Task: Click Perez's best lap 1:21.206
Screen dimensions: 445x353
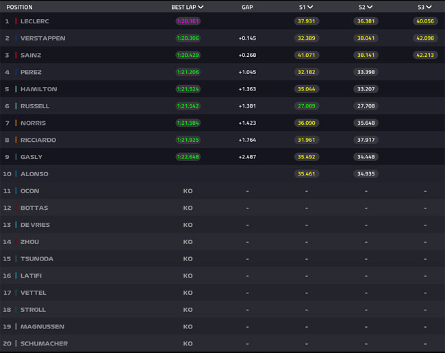Action: (188, 72)
